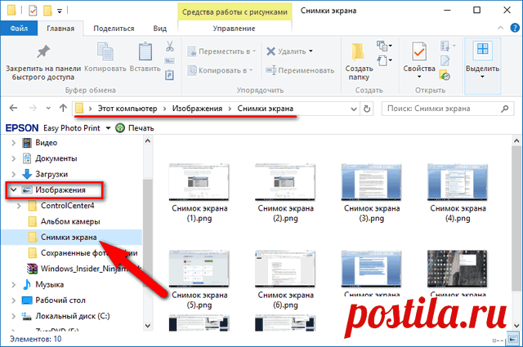Click the Копировать clipboard button
Screen dimensions: 523x347
[x=105, y=57]
